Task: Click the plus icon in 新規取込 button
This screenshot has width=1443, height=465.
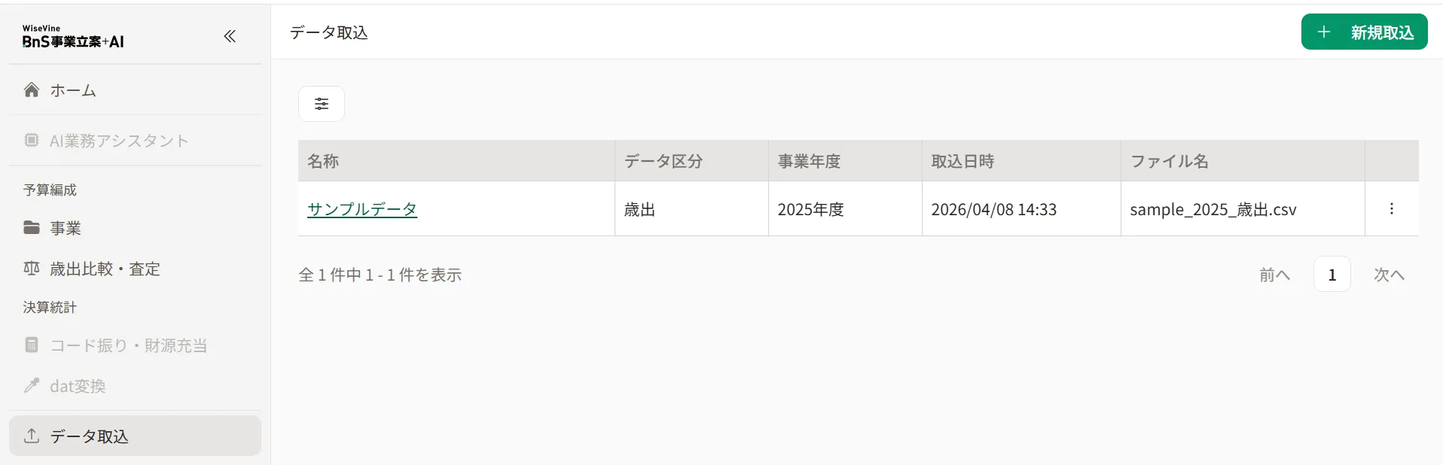Action: [x=1324, y=32]
